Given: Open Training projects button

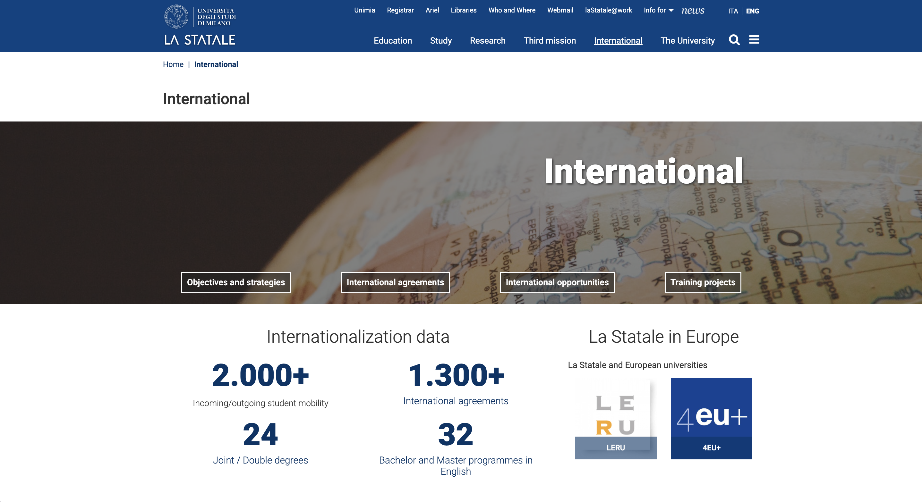Looking at the screenshot, I should (703, 282).
